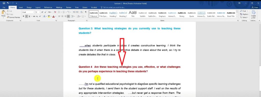Click the Clear All Formatting icon
The width and height of the screenshot is (261, 97).
tap(55, 12)
